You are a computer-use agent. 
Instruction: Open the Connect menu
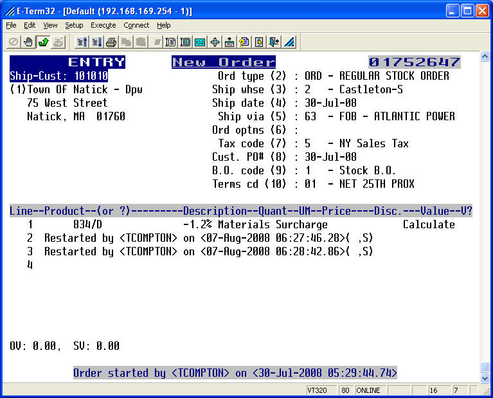point(136,25)
